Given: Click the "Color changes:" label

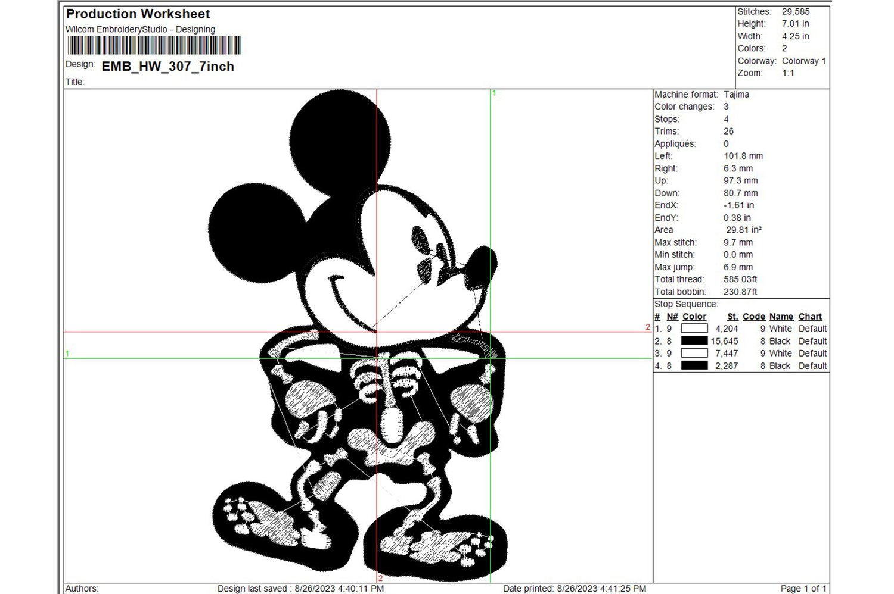Looking at the screenshot, I should 684,107.
